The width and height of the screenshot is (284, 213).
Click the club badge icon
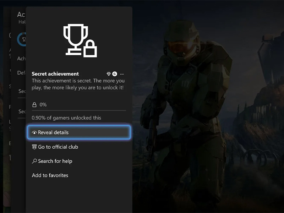pyautogui.click(x=34, y=147)
